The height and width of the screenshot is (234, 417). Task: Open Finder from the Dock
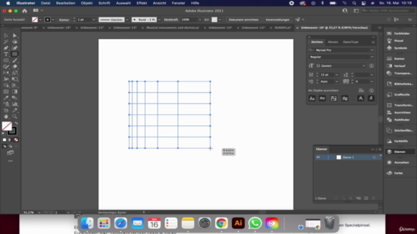pyautogui.click(x=87, y=223)
